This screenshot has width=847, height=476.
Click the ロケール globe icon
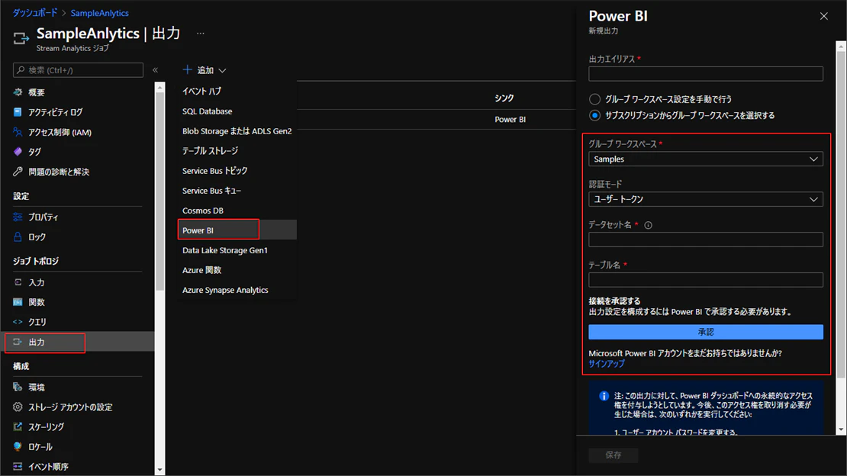pyautogui.click(x=18, y=447)
